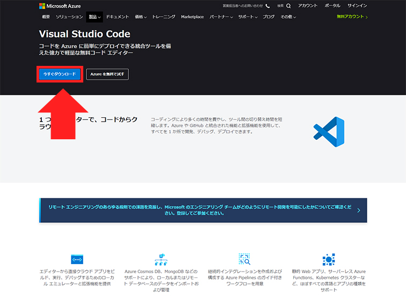Click the コーディングにより多くの時間 paragraph
The image size is (406, 308).
[x=216, y=125]
